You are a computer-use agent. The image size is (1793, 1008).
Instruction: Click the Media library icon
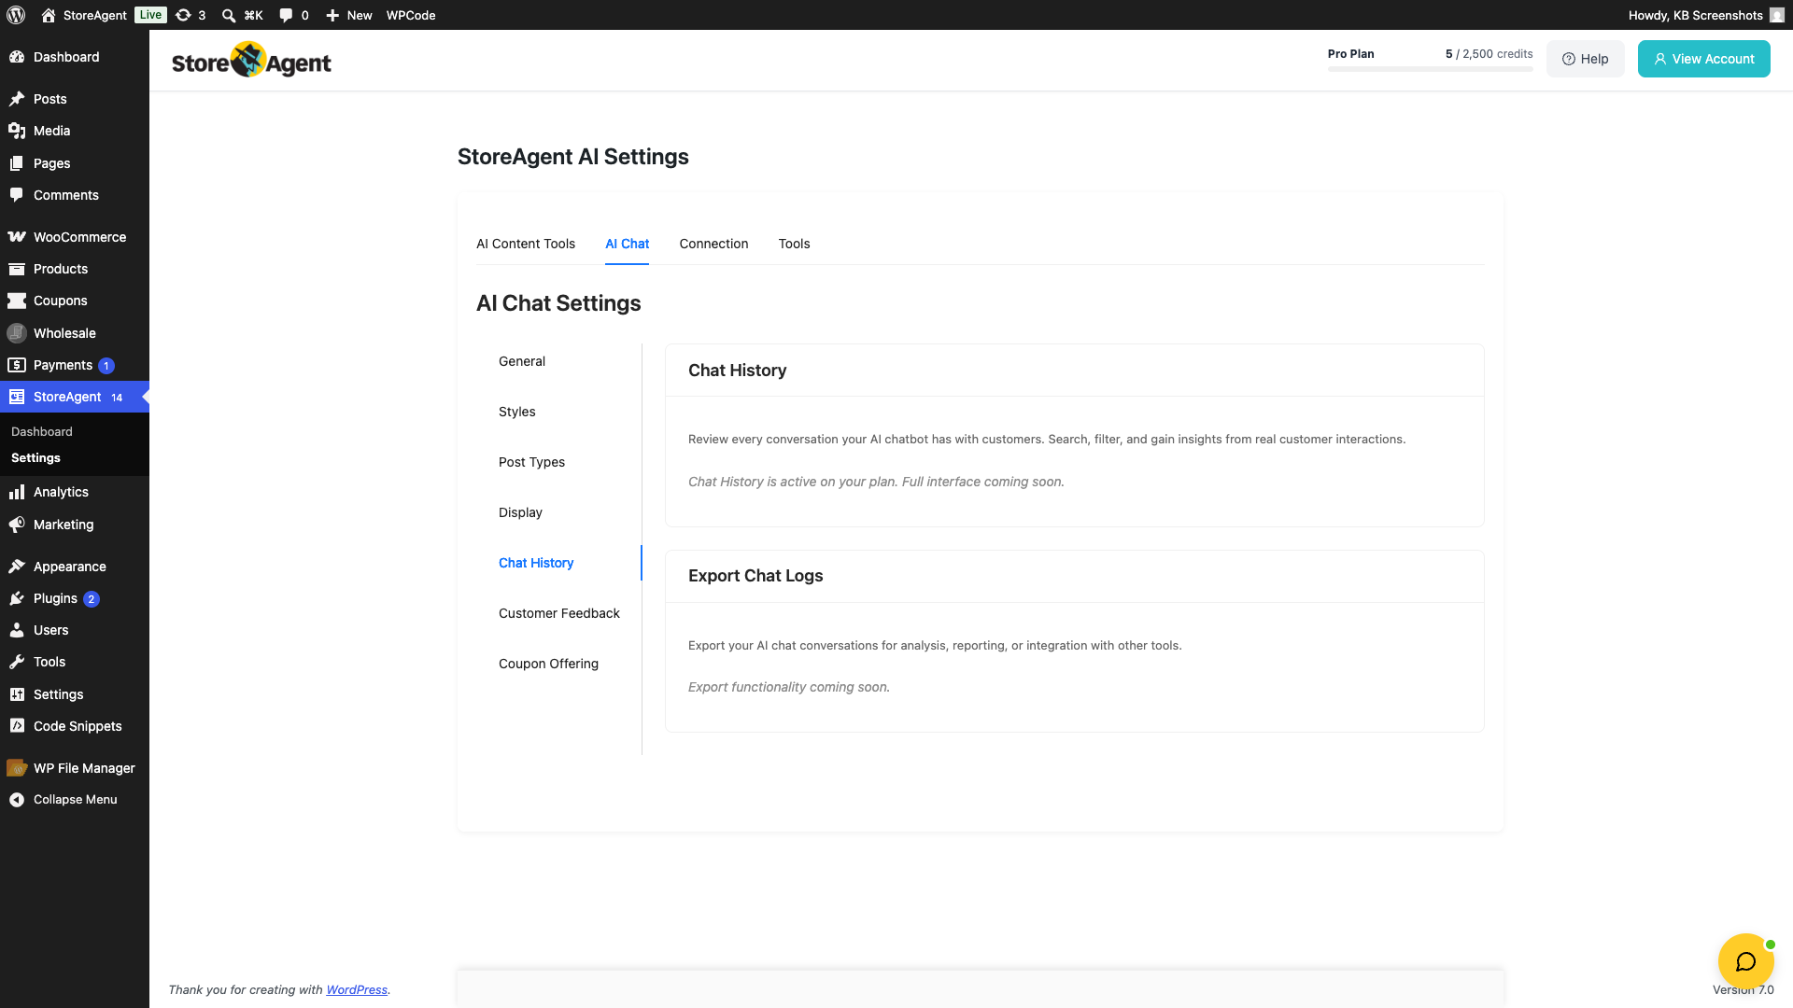tap(17, 131)
